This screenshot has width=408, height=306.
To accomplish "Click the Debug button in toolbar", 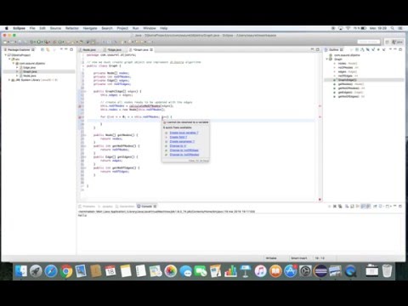I will point(31,42).
